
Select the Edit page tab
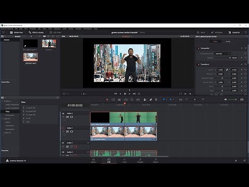[x=109, y=161]
